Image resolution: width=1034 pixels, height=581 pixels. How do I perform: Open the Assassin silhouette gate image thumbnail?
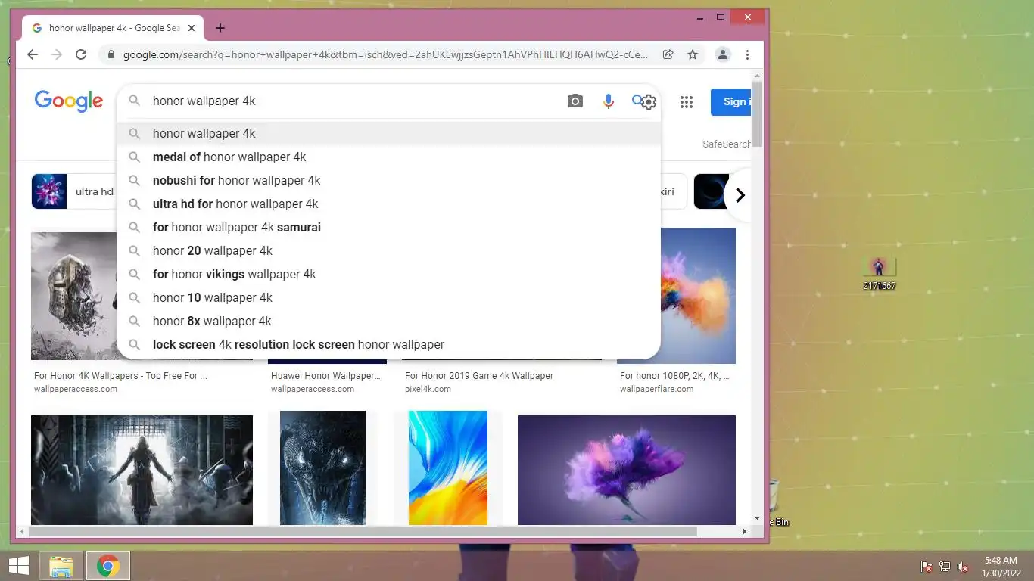coord(142,470)
